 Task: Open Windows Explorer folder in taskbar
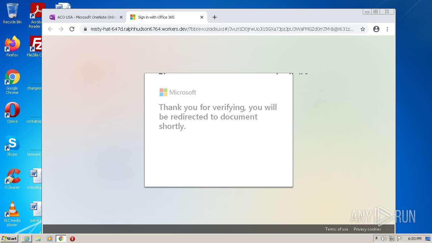tap(38, 239)
